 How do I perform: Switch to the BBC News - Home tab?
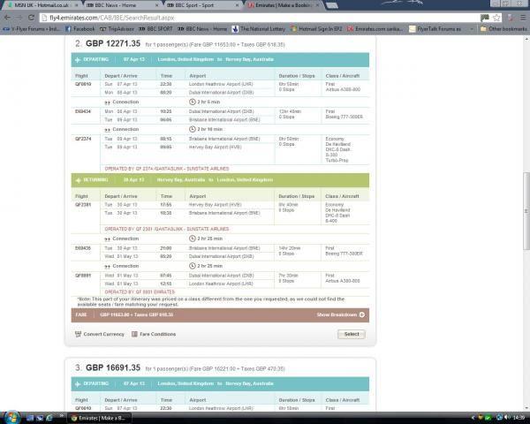tap(121, 5)
